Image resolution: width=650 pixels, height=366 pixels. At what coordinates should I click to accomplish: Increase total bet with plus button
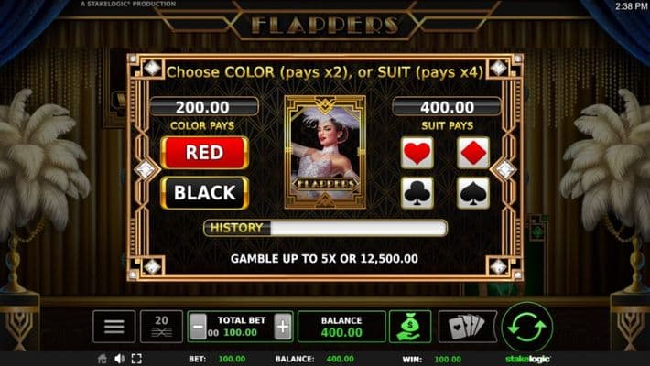(283, 327)
